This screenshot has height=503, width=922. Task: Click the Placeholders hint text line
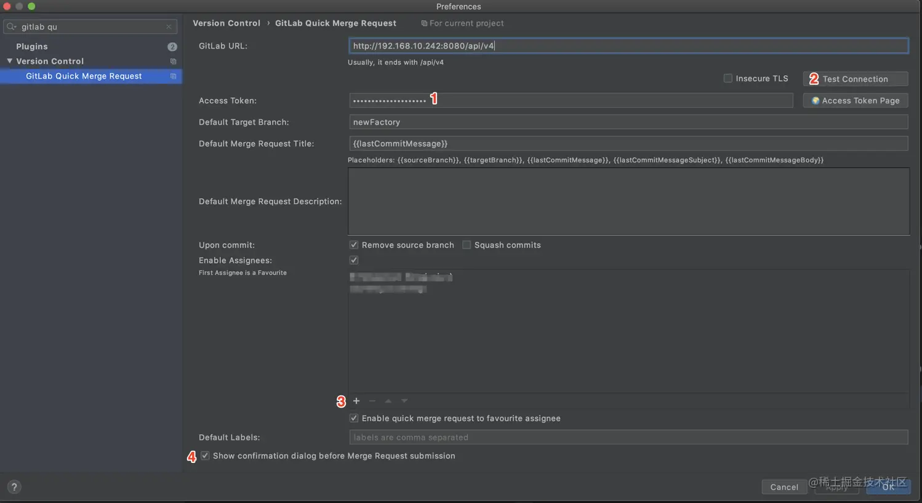click(585, 160)
